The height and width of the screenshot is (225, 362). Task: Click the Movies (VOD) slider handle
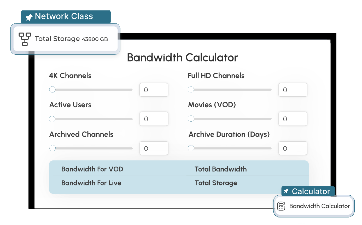pyautogui.click(x=191, y=118)
